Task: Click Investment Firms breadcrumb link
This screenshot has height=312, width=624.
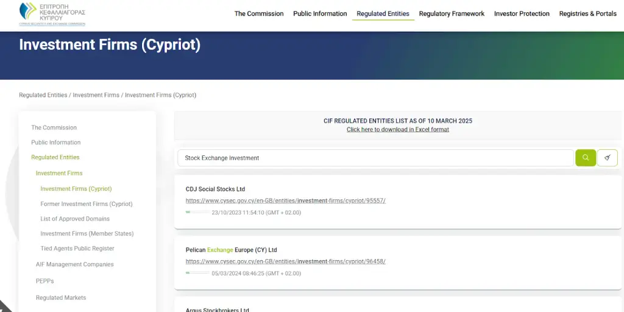Action: (96, 95)
